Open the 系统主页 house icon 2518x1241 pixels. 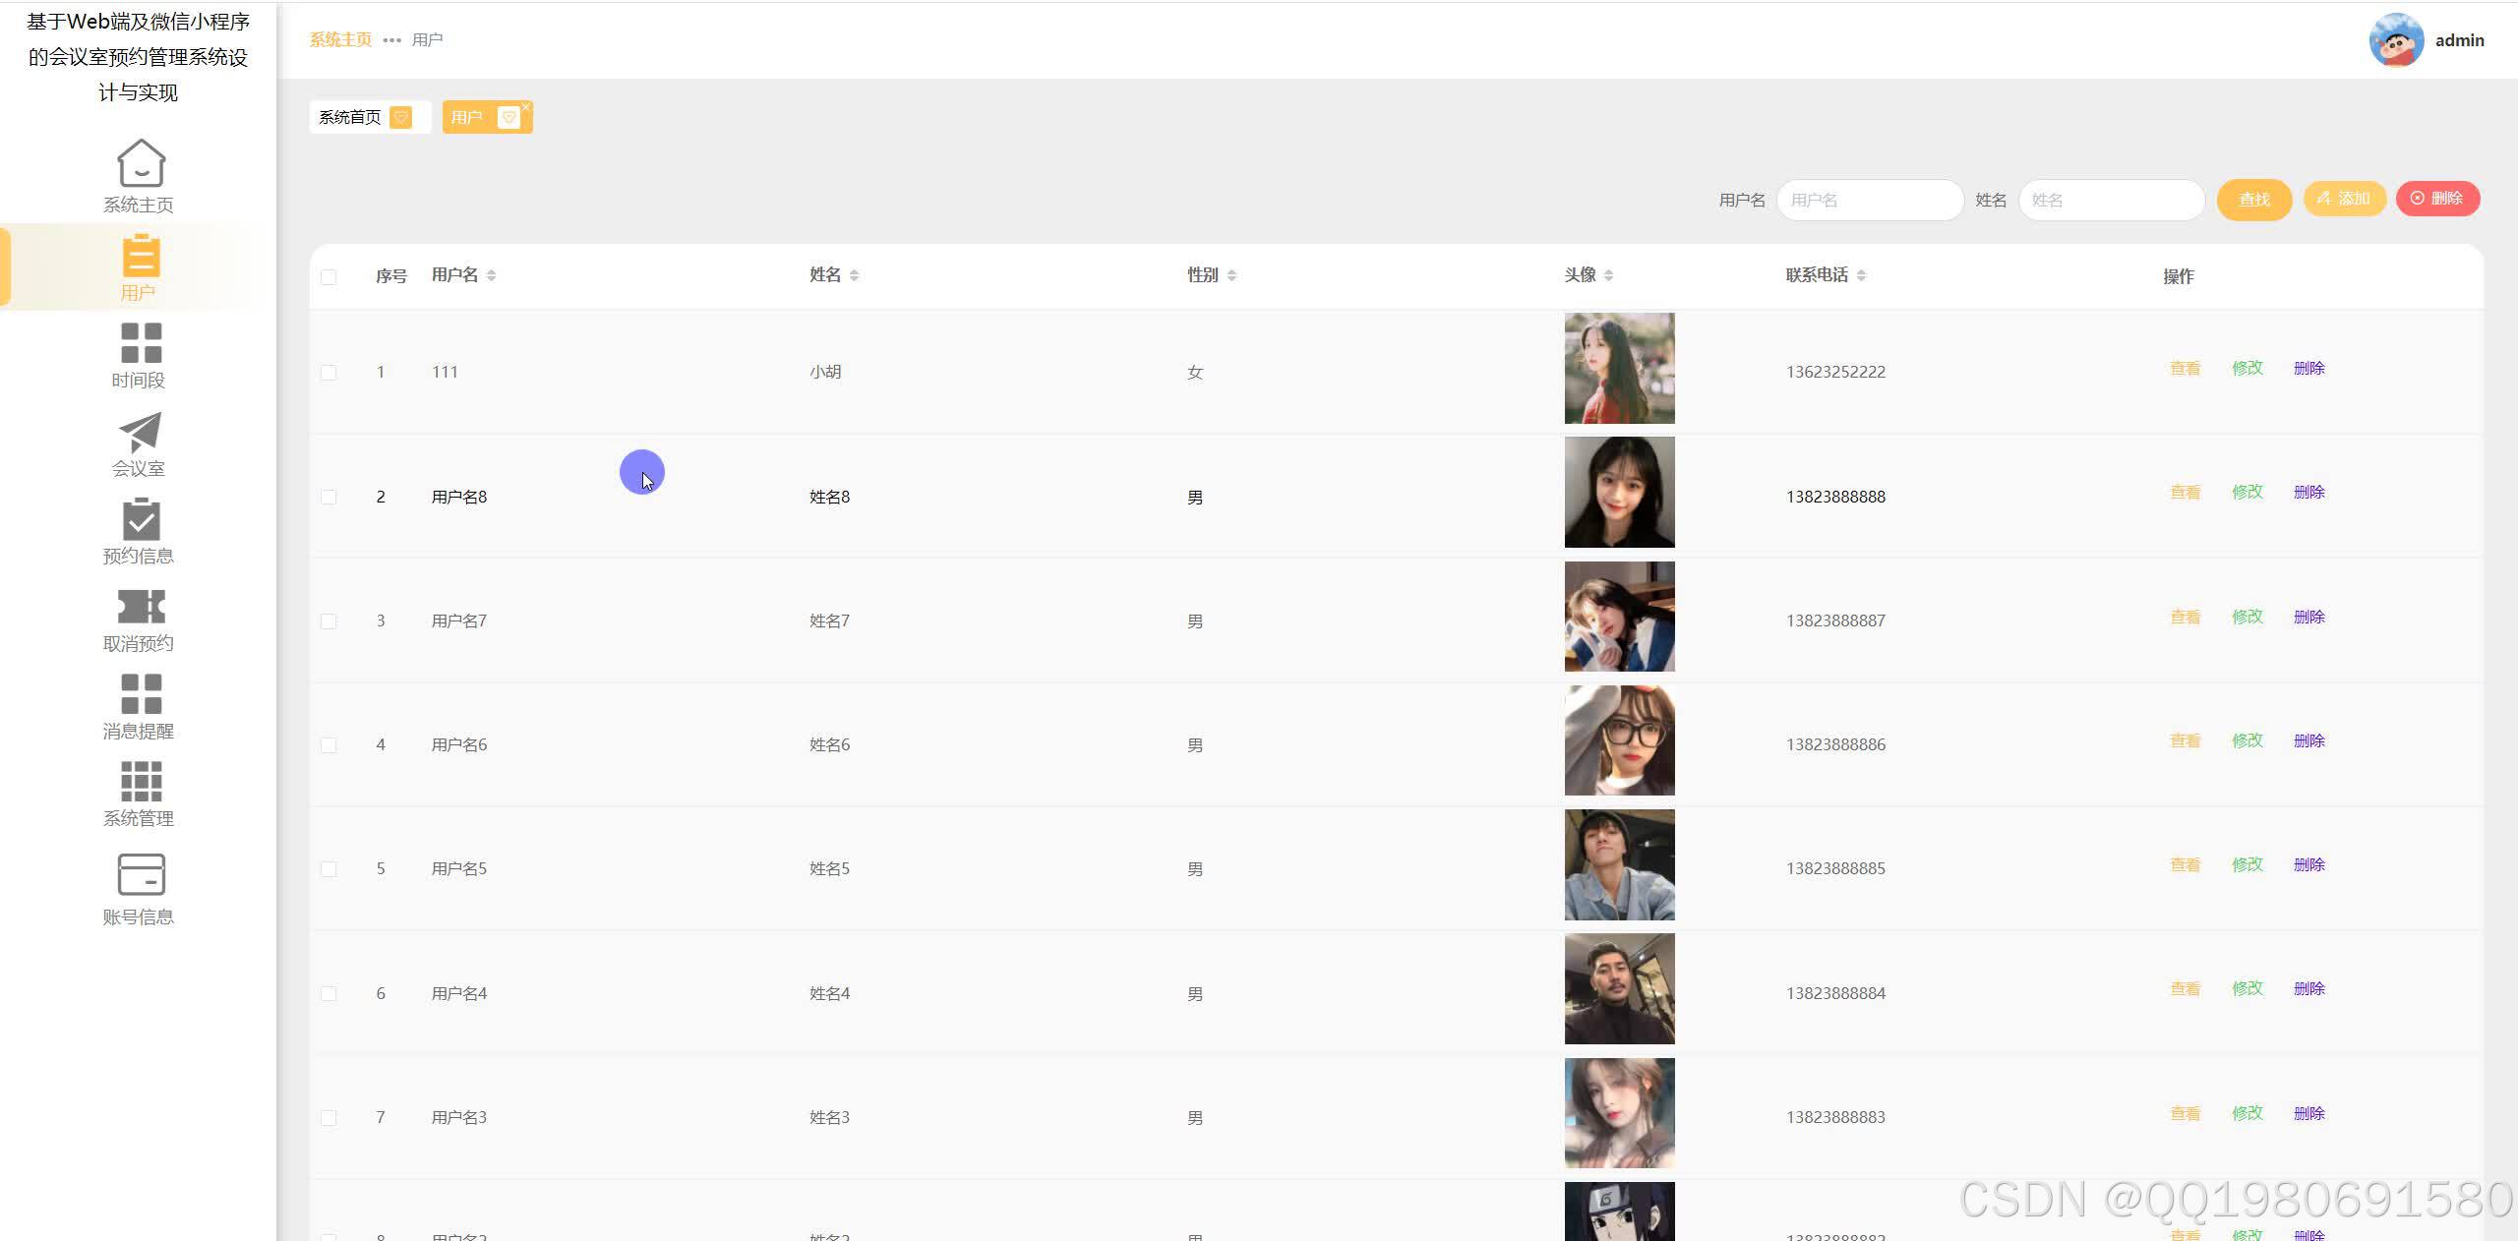coord(141,163)
